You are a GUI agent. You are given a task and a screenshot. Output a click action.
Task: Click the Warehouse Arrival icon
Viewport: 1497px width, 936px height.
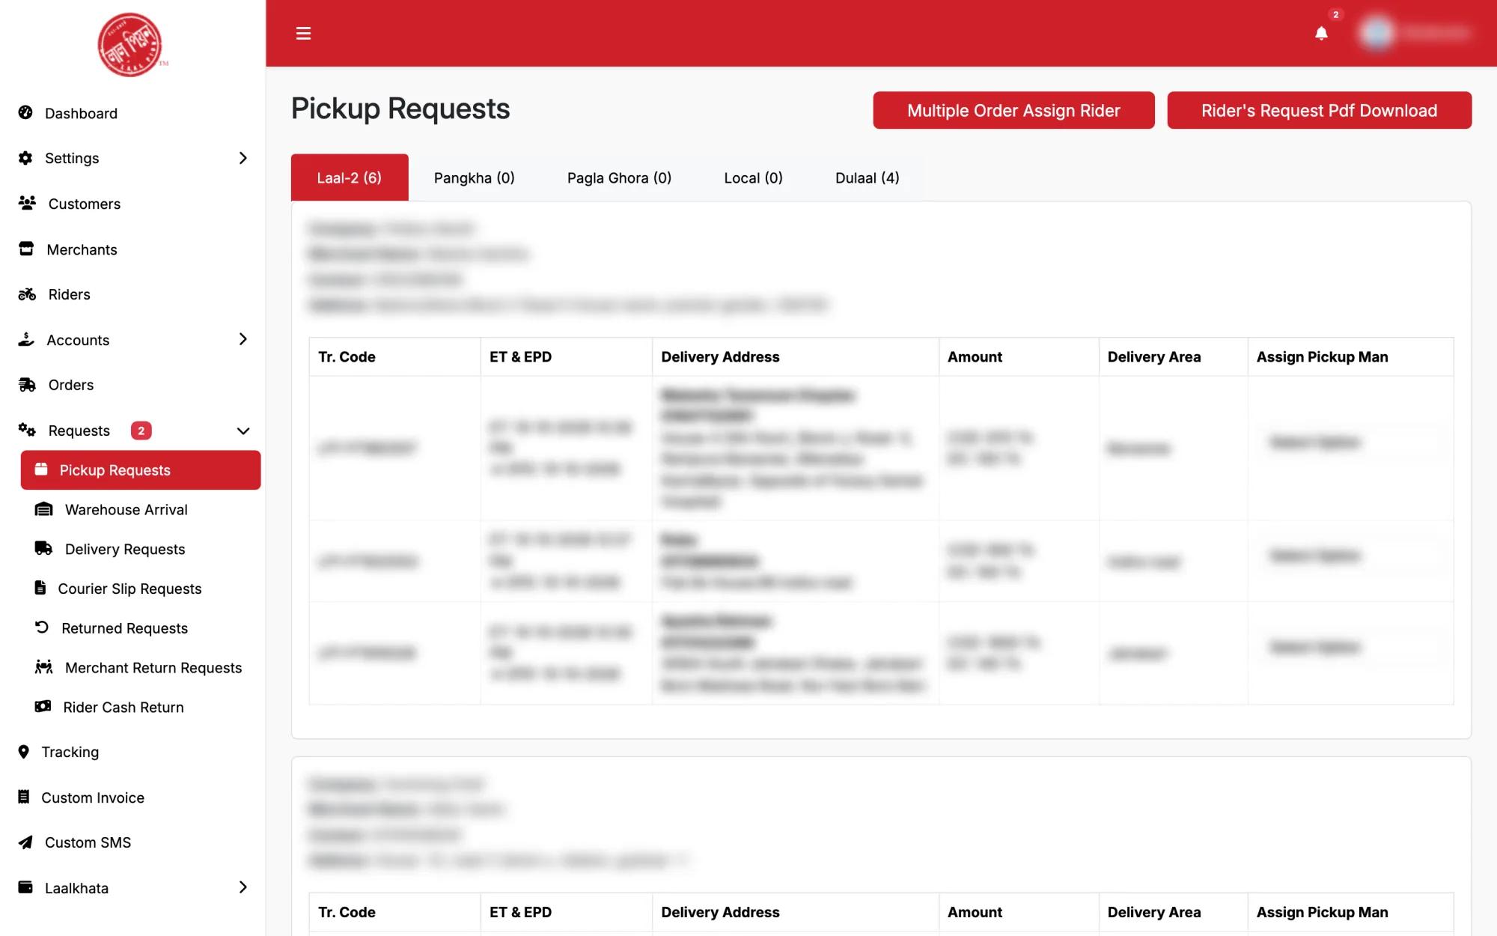44,509
